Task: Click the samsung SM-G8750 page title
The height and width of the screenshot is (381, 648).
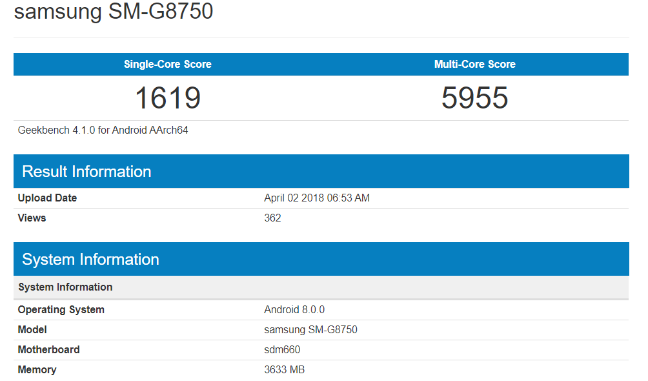Action: [113, 12]
